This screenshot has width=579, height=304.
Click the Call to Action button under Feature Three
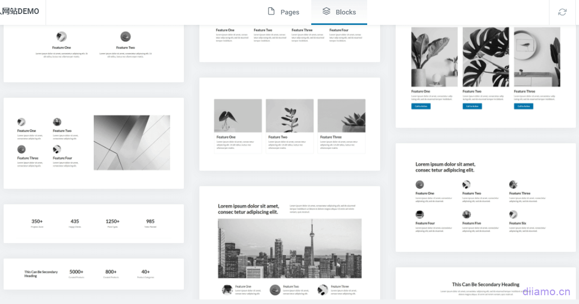[523, 107]
